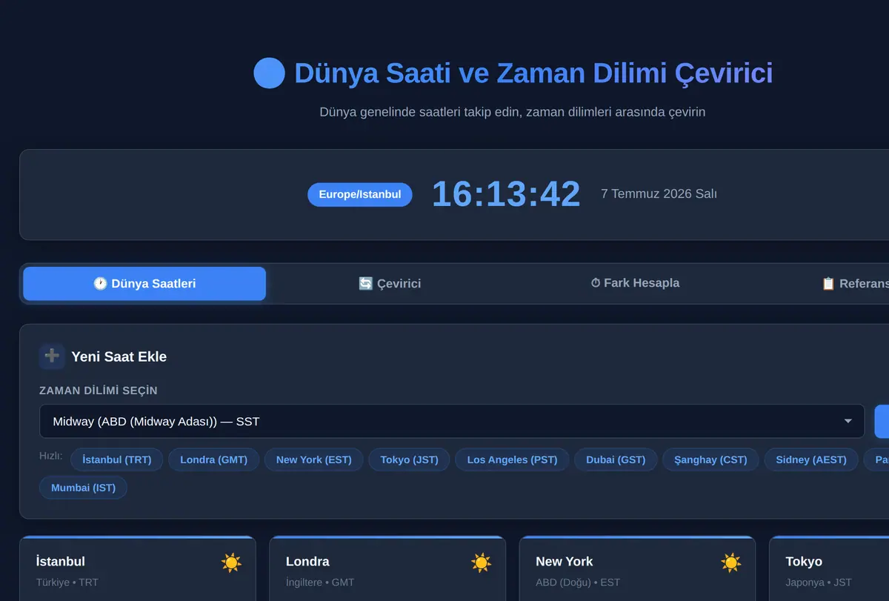Screen dimensions: 889x601
Task: Click the İstanbul card title
Action: click(61, 562)
